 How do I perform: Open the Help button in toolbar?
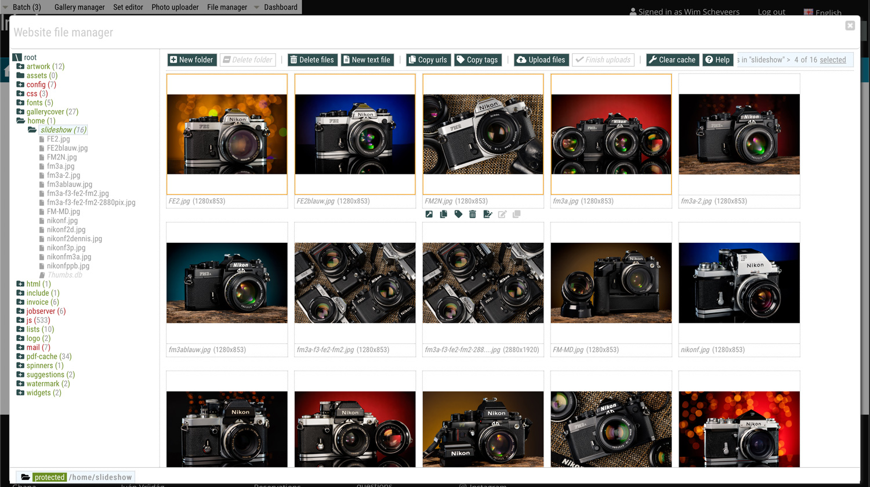click(x=718, y=60)
